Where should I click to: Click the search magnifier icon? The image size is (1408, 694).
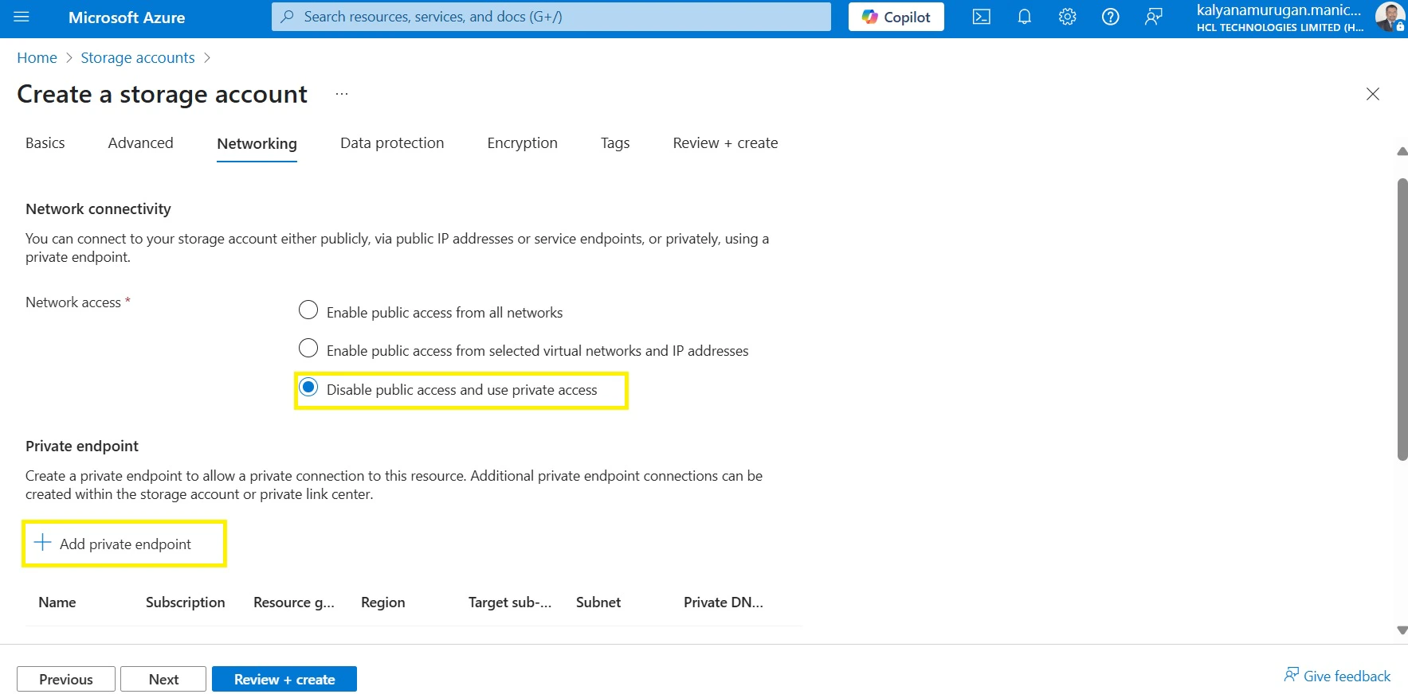click(x=288, y=17)
